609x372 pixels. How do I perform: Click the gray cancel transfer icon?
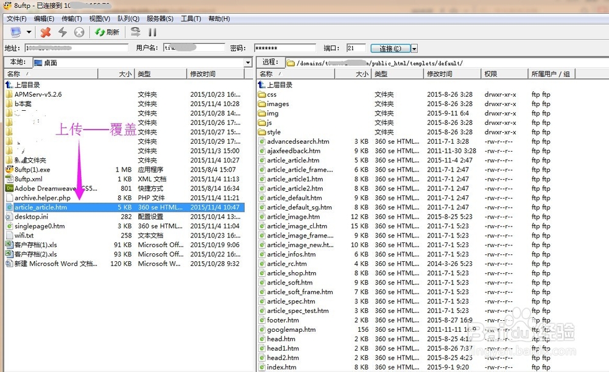pos(79,32)
